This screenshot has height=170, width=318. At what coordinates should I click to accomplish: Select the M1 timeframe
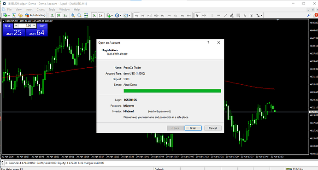pyautogui.click(x=136, y=15)
